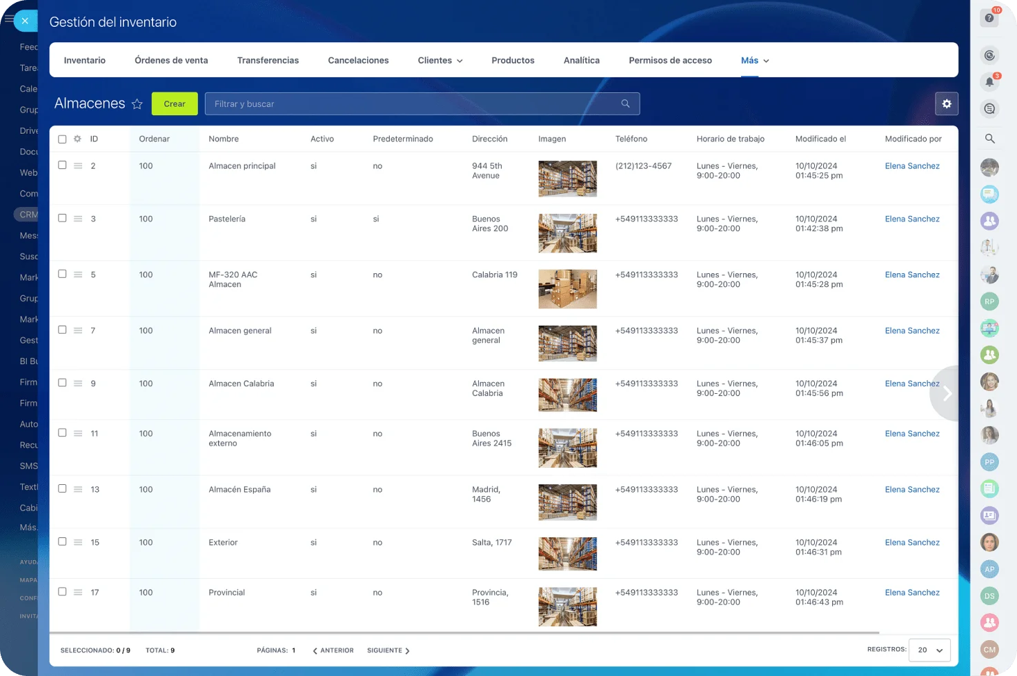Open column settings gear in table header

tap(77, 139)
